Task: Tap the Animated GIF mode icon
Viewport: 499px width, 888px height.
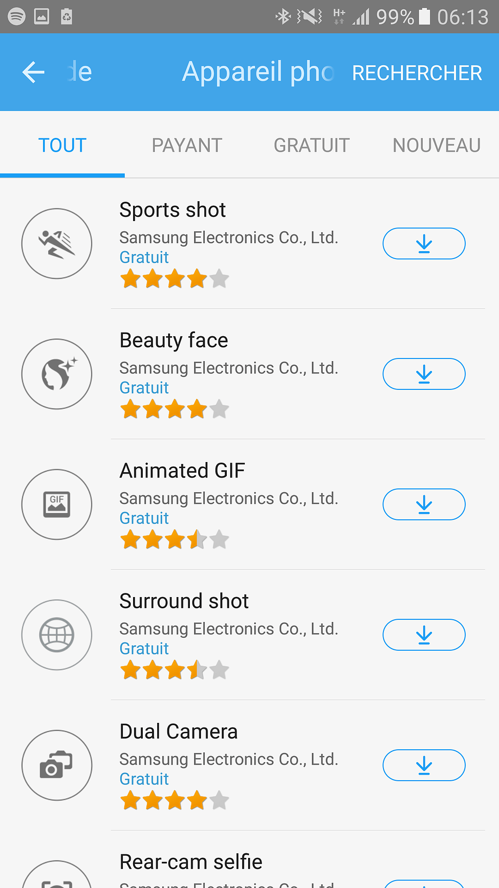Action: (x=57, y=505)
